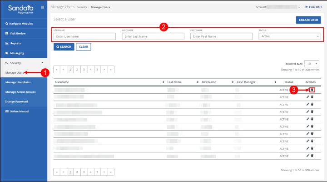Image resolution: width=327 pixels, height=182 pixels.
Task: Open the Status filter dropdown
Action: [x=290, y=36]
